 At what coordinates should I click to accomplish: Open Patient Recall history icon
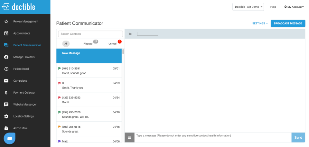pyautogui.click(x=6, y=69)
